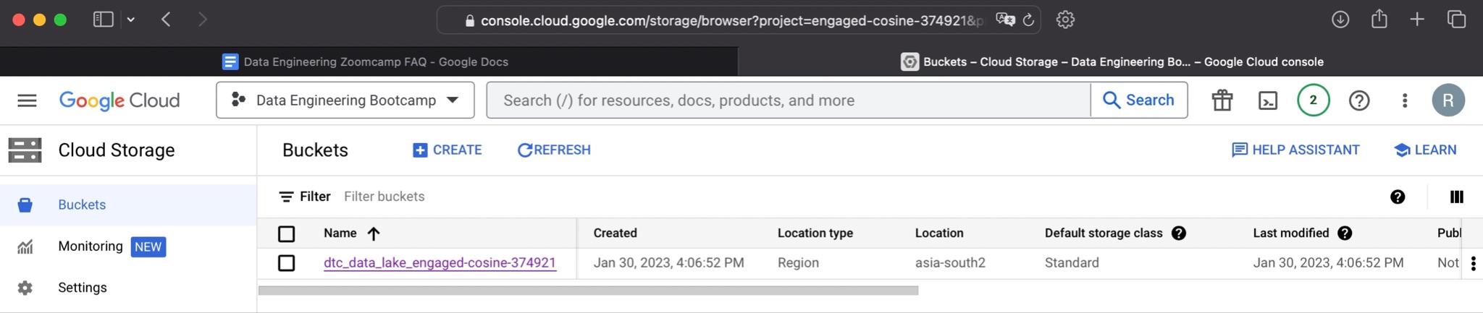The width and height of the screenshot is (1483, 313).
Task: Show Safari downloads icon
Action: pos(1340,20)
